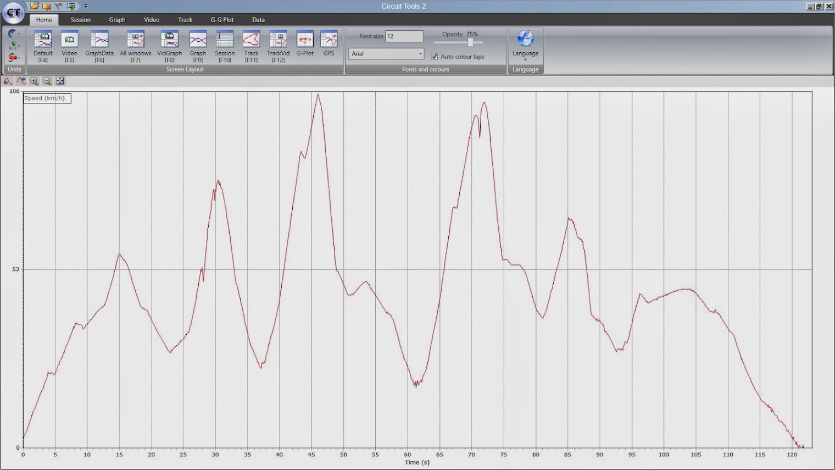Click the curve-with-arrow graph tool icon
Viewport: 835px width, 470px height.
point(21,81)
